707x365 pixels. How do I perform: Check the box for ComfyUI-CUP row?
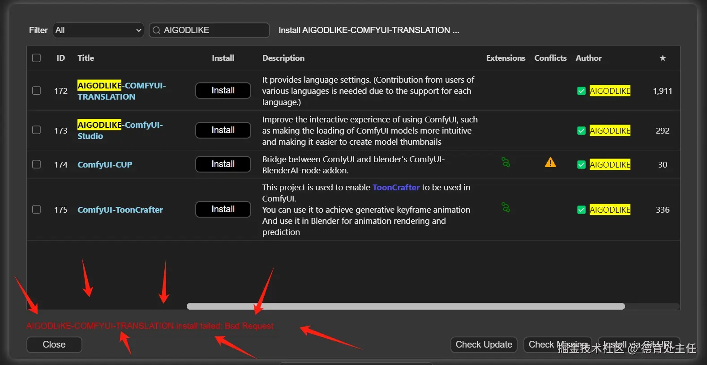(x=37, y=164)
